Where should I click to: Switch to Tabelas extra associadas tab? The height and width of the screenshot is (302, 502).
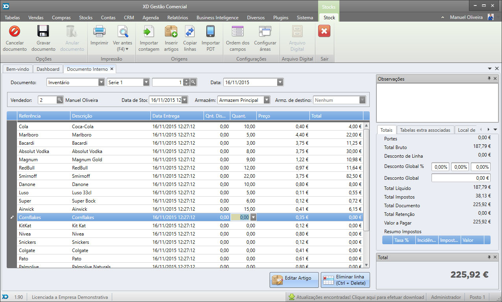(x=425, y=130)
